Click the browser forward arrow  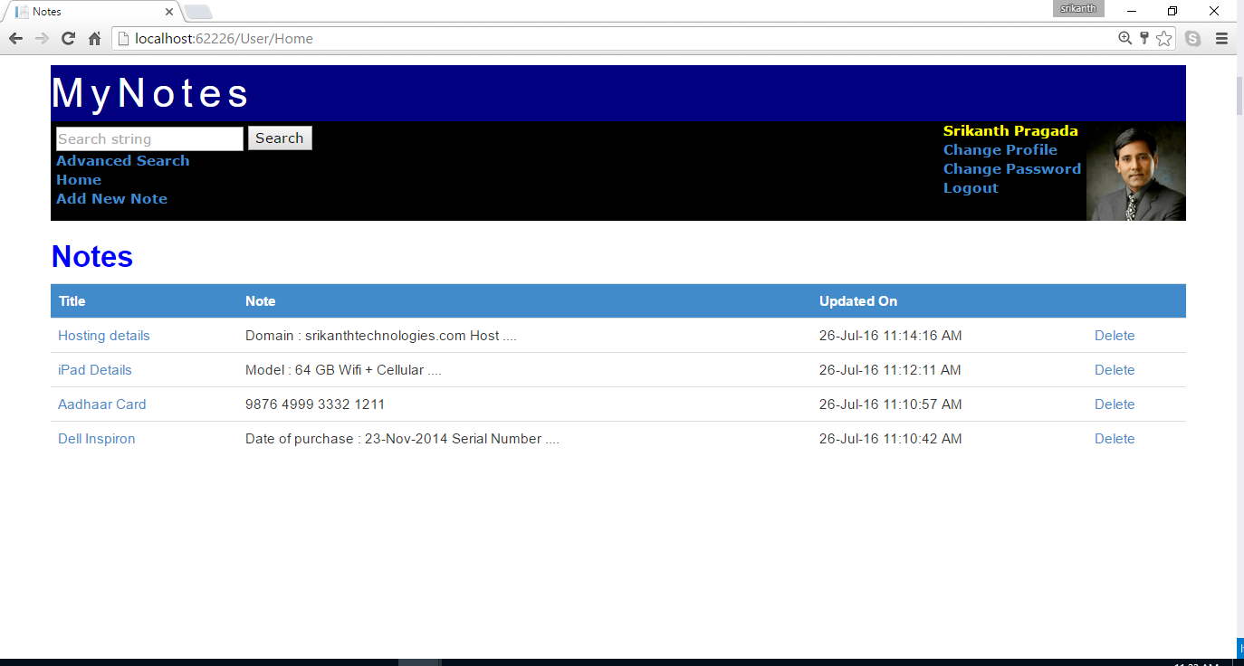(42, 38)
